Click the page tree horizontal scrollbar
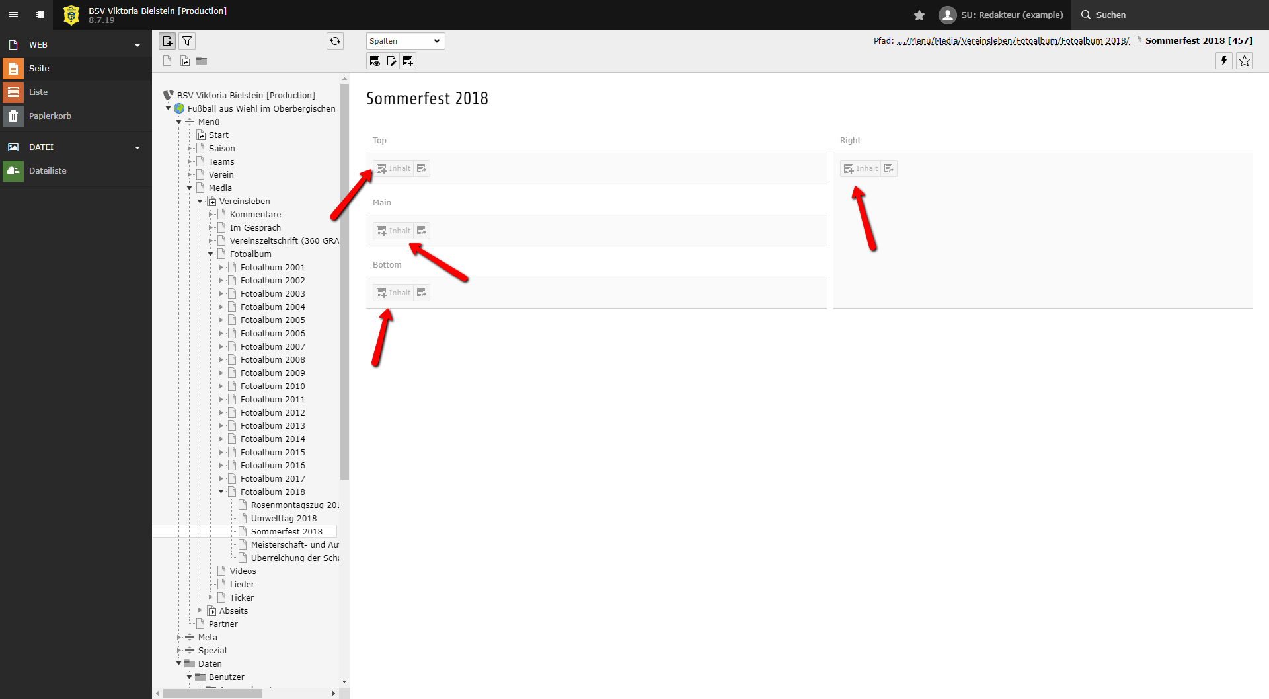 [212, 693]
